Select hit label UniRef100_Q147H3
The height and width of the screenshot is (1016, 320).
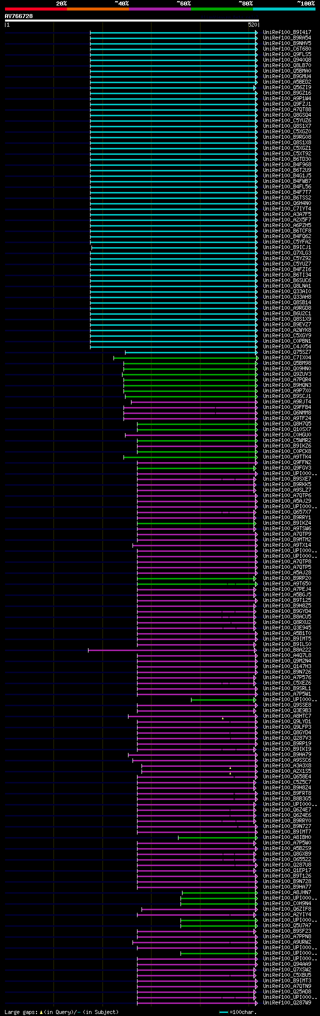point(287,666)
